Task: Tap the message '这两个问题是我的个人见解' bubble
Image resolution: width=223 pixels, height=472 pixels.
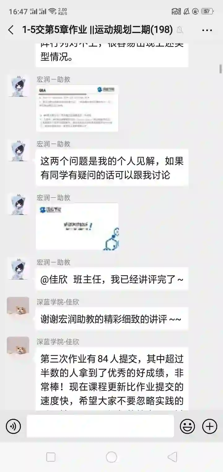Action: 112,168
